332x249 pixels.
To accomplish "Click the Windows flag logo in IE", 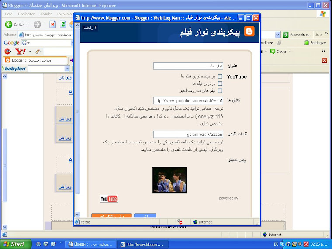I will click(x=323, y=14).
